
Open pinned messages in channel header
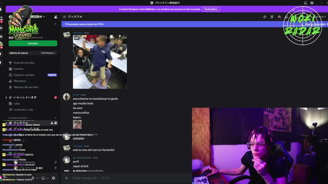(279, 17)
